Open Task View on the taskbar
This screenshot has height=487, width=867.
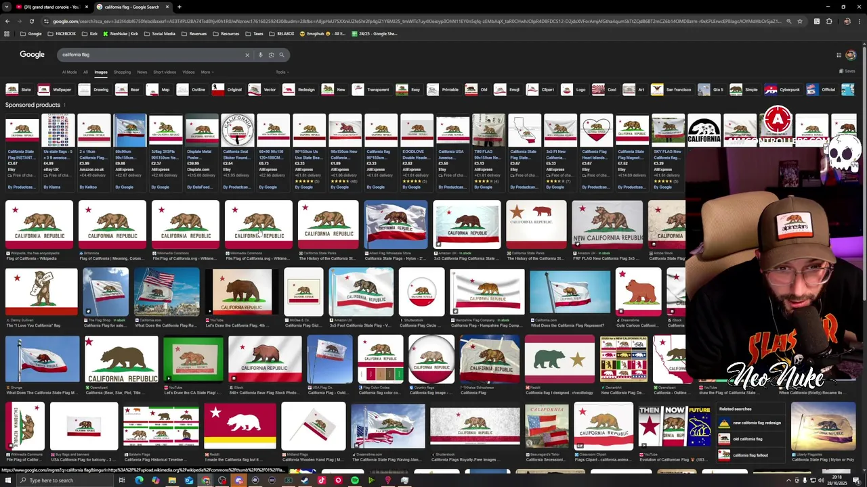click(121, 480)
